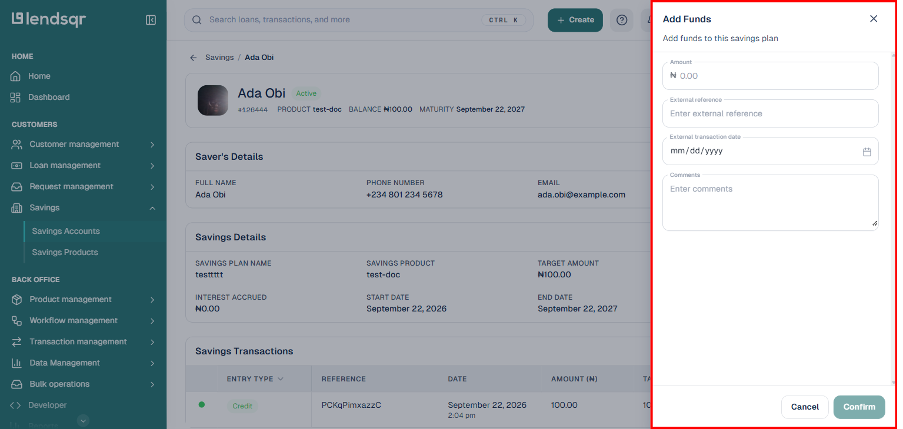Click the Developer code brackets icon
The image size is (903, 429).
[x=16, y=405]
